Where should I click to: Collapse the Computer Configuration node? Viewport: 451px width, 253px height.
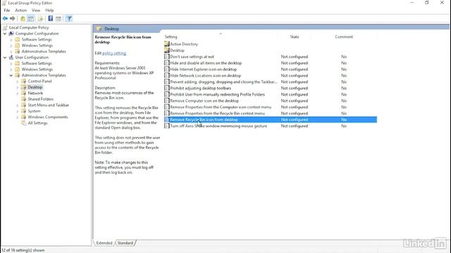coord(5,34)
